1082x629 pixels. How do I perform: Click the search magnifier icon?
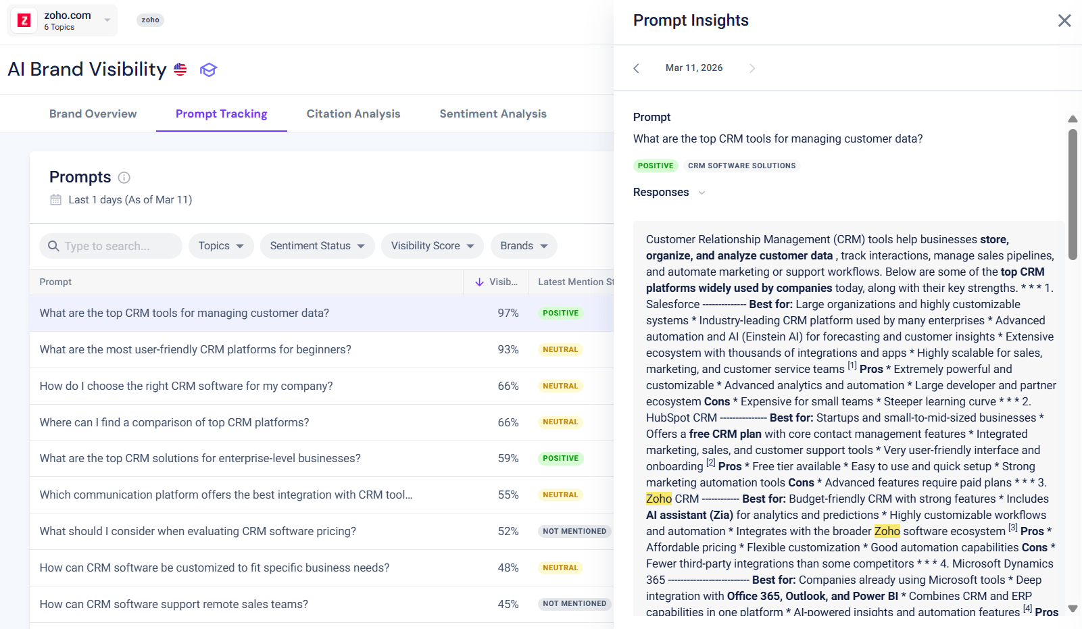point(53,246)
